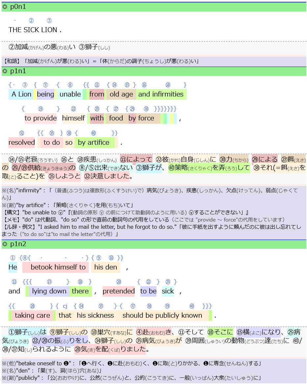Click the Japanese segment "㉘気を配りました"
Image resolution: width=307 pixels, height=384 pixels.
click(110, 349)
